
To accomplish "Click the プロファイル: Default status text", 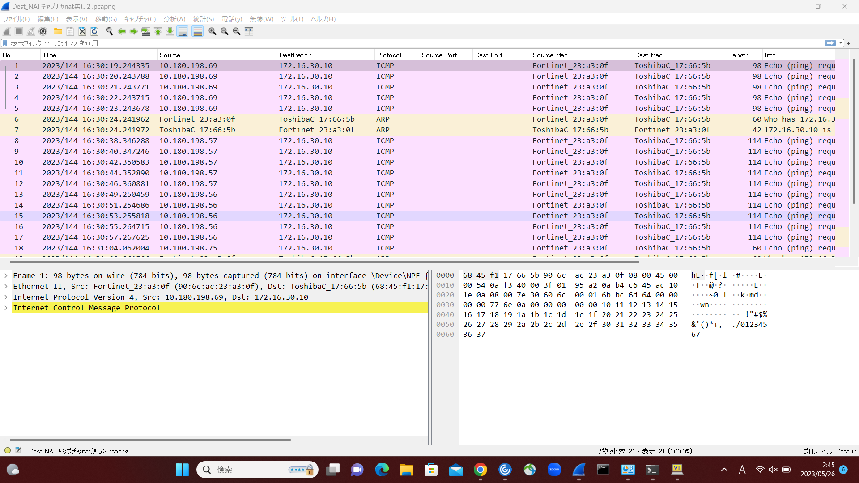I will (x=829, y=451).
